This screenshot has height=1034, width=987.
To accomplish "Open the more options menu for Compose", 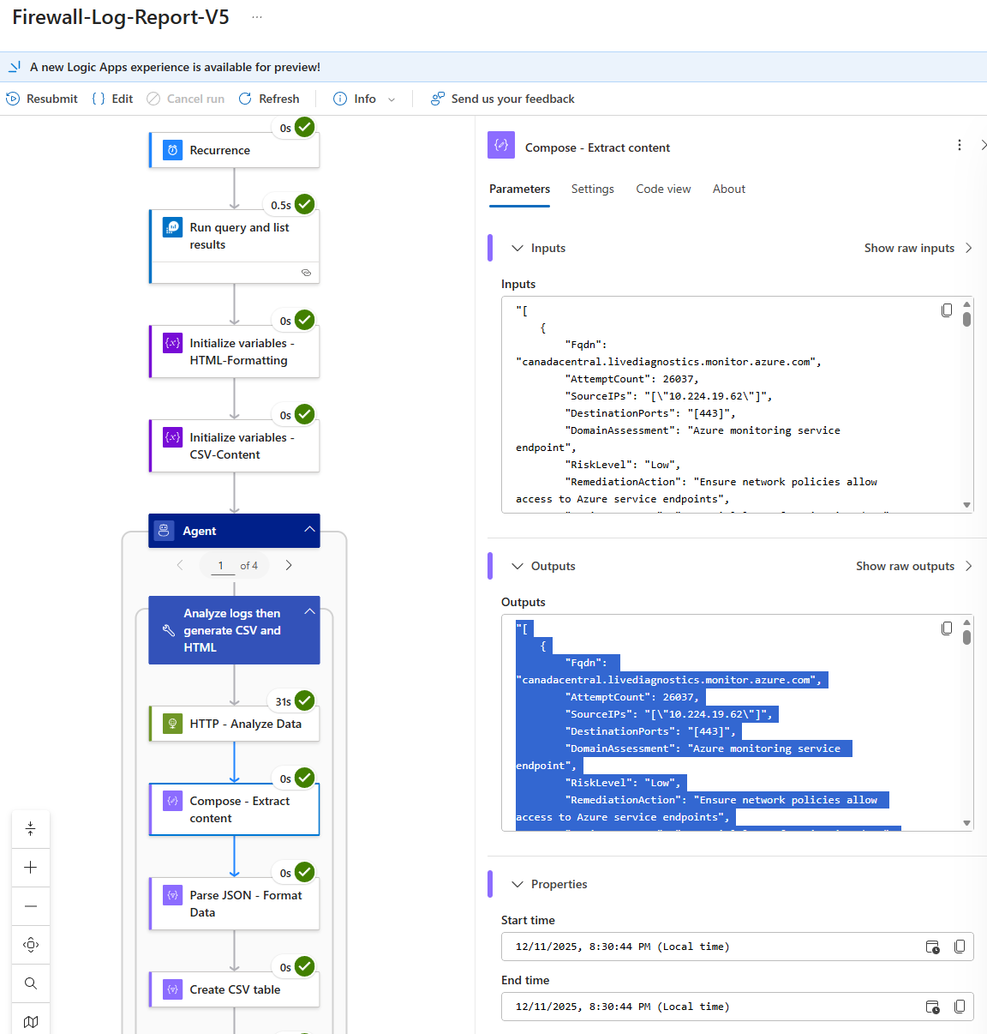I will coord(960,146).
